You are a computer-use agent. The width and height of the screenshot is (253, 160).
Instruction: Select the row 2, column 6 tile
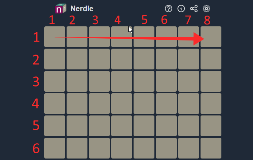[166, 59]
